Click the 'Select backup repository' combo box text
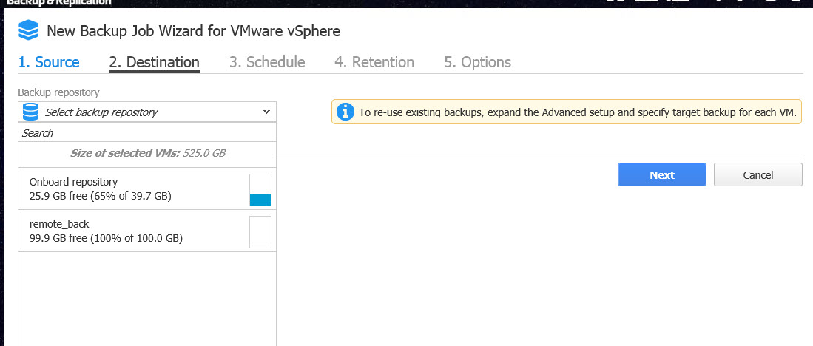Screen dimensions: 813x346 101,112
